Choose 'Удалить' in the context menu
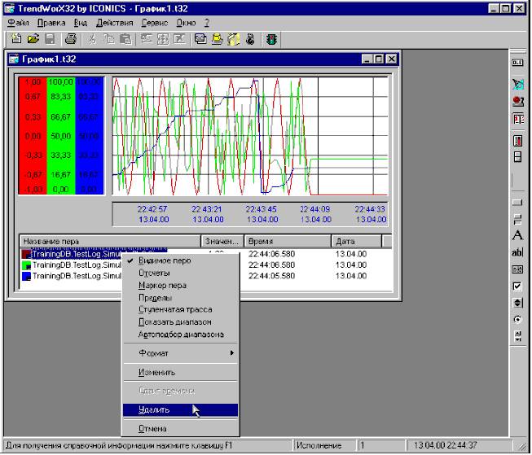 [180, 410]
